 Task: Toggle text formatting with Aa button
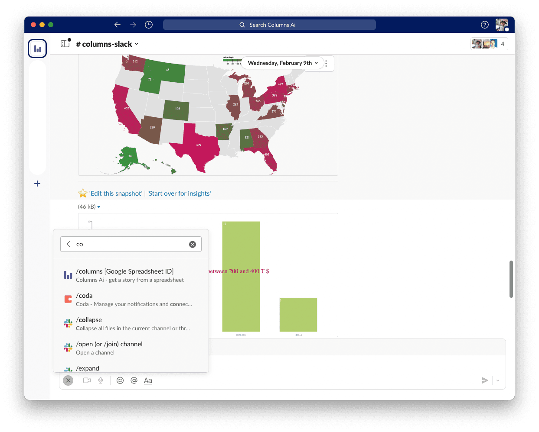coord(148,380)
